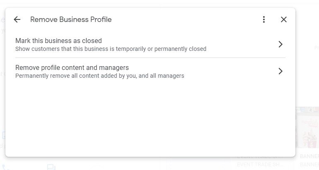Image resolution: width=319 pixels, height=170 pixels.
Task: Click the lowest faded 'BANNER' text at bottom-right
Action: [x=309, y=164]
